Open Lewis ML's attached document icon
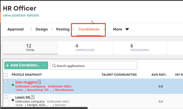 pyautogui.click(x=33, y=97)
